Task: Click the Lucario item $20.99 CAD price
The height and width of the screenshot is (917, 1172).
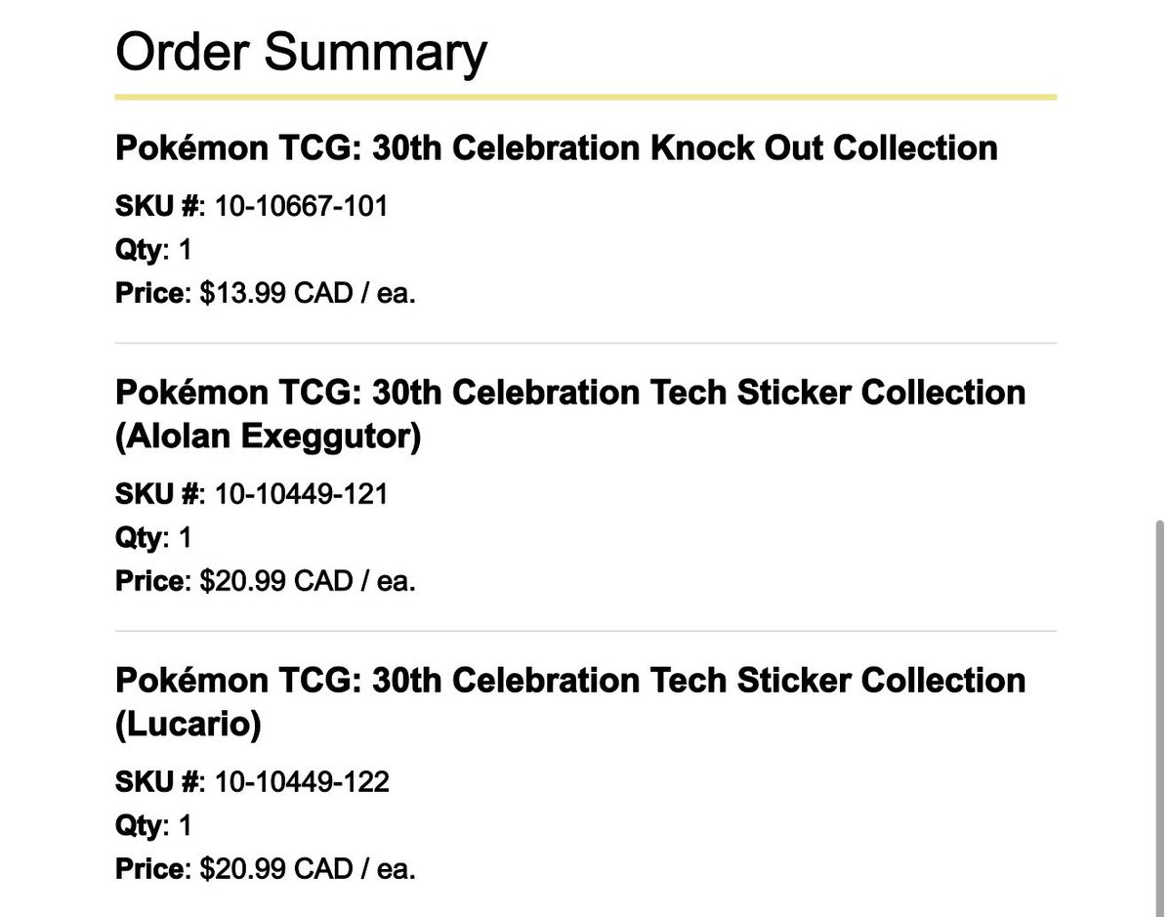Action: (x=308, y=869)
